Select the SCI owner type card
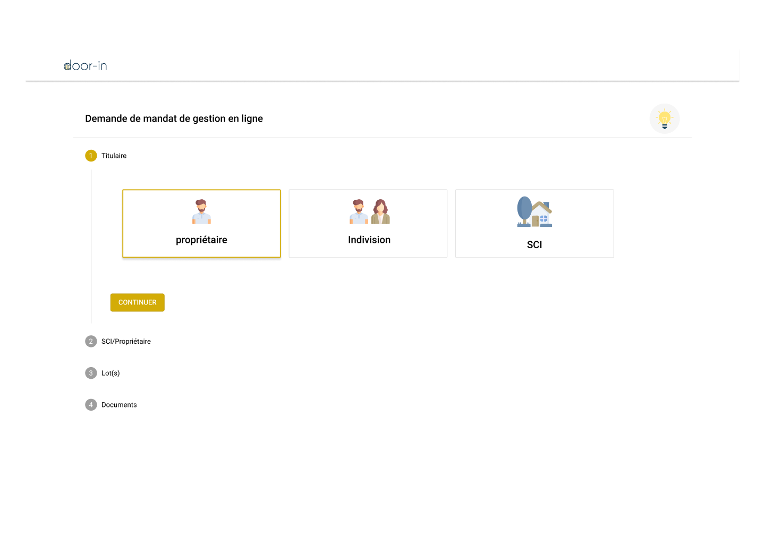Viewport: 765px width, 544px height. (x=534, y=223)
